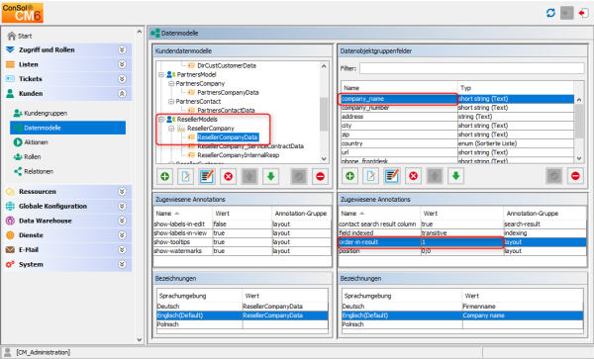This screenshot has width=594, height=359.
Task: Click the fields table vertical scrollbar
Action: pyautogui.click(x=579, y=122)
